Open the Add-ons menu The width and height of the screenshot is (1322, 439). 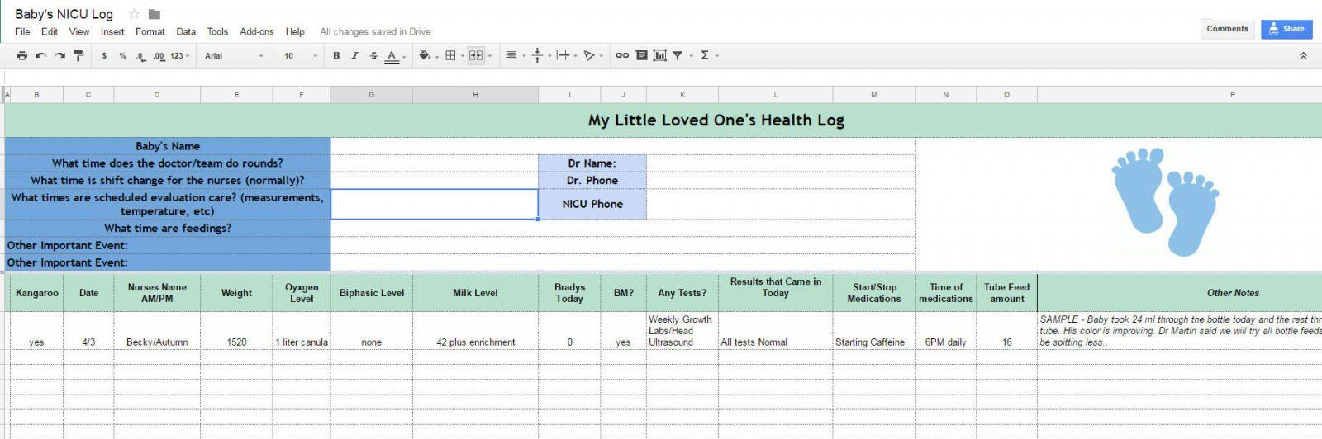(256, 32)
